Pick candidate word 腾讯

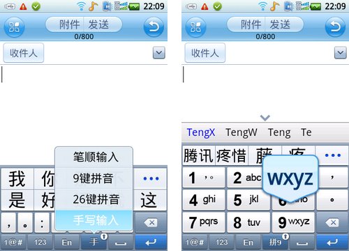198,155
